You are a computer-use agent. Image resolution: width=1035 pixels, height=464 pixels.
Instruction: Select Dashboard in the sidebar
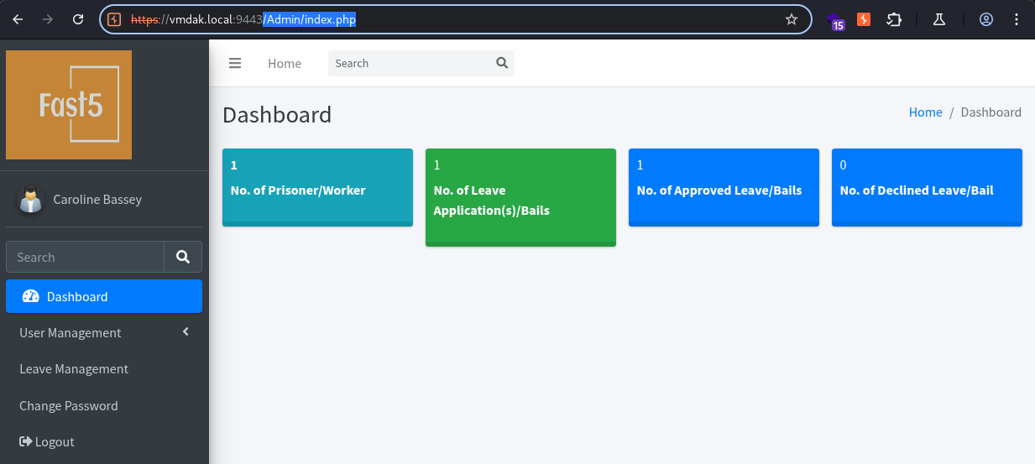(104, 296)
